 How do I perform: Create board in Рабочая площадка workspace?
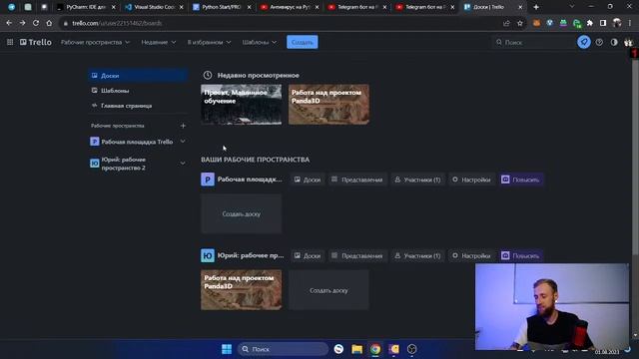242,213
